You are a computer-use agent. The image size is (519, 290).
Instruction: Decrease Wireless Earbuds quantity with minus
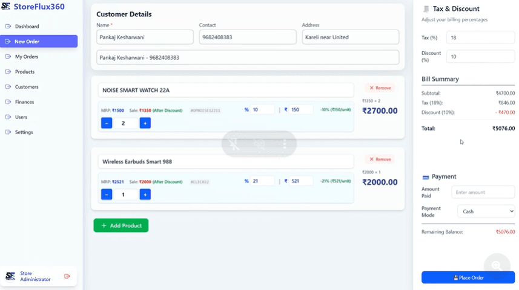tap(107, 195)
